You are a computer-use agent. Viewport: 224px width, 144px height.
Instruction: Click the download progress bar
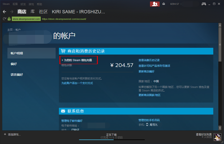(112, 140)
